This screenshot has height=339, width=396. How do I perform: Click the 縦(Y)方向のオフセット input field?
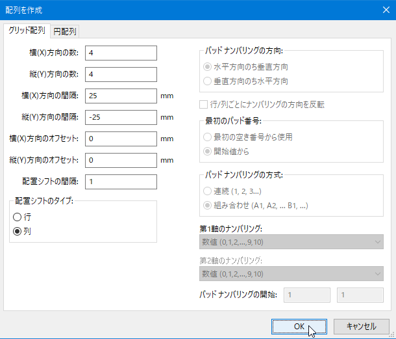coord(121,160)
